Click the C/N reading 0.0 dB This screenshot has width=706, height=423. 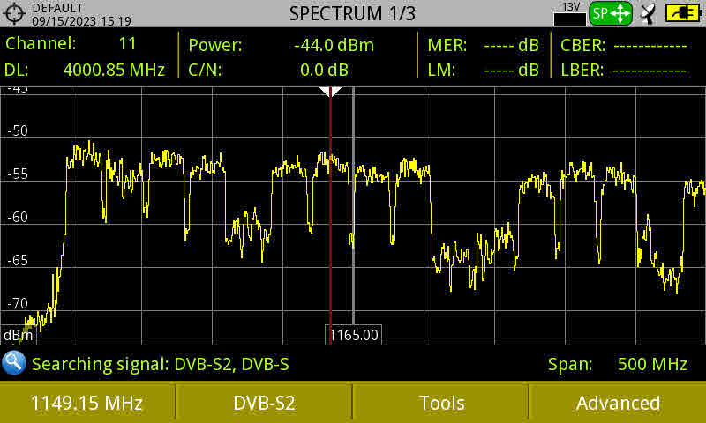coord(324,70)
